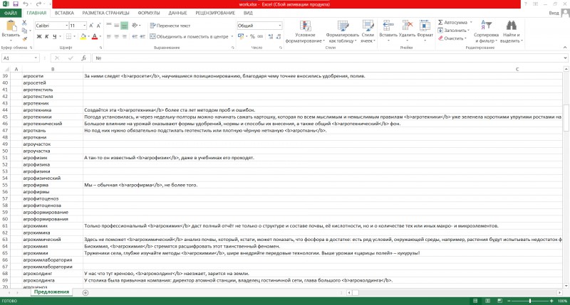Click the Вставить insert cells icon
The height and width of the screenshot is (305, 570).
click(x=388, y=26)
